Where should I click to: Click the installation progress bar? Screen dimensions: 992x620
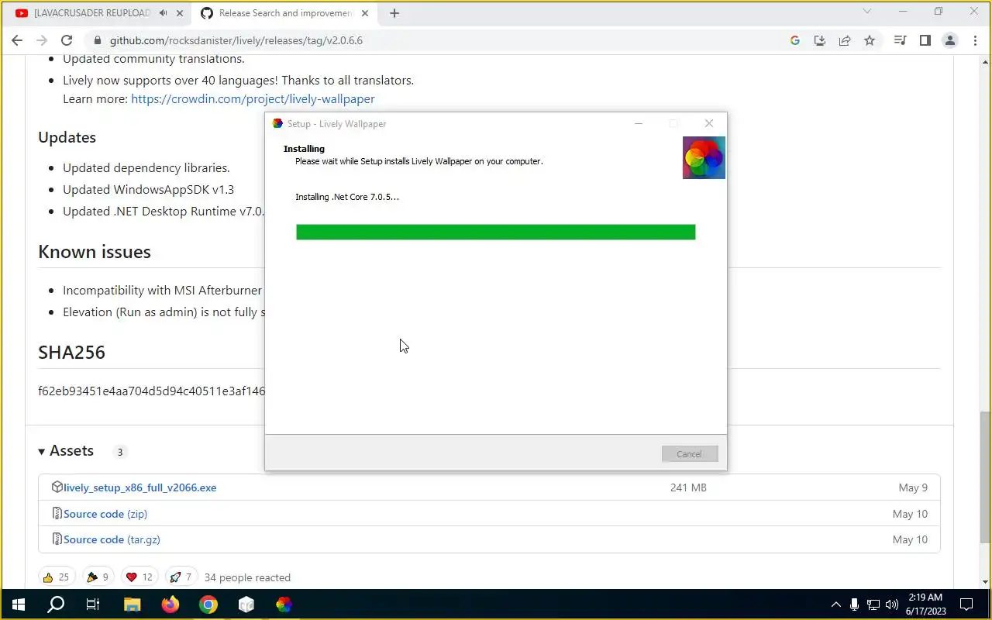point(496,232)
